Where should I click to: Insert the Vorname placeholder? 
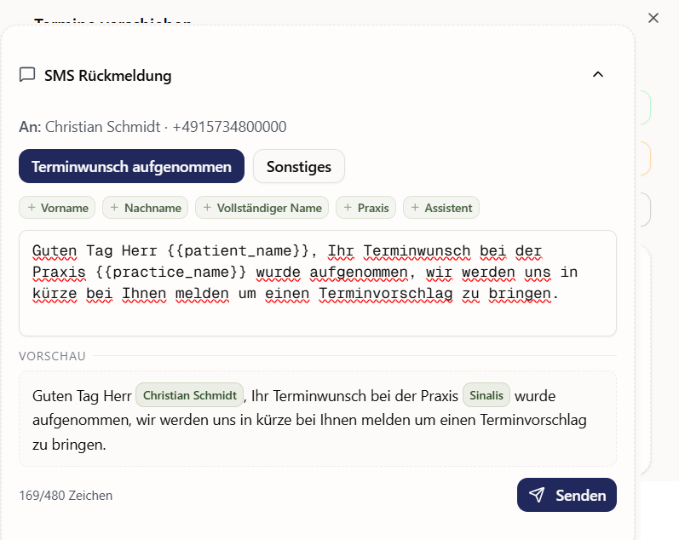pos(57,208)
